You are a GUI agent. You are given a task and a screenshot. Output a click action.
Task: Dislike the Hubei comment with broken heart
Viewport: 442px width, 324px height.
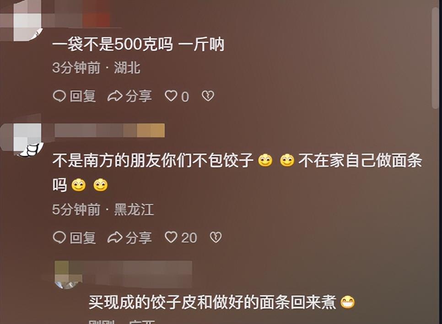click(x=208, y=96)
